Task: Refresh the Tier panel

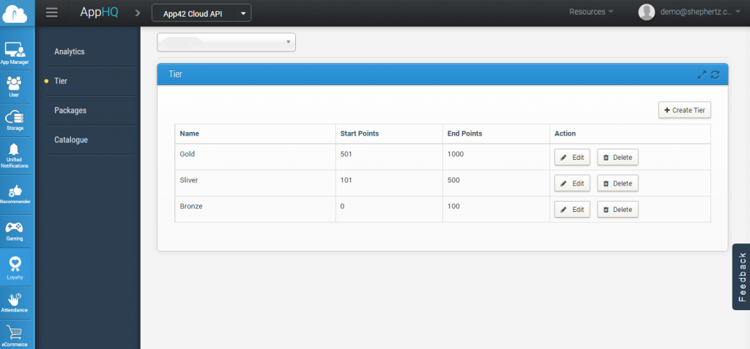Action: tap(715, 74)
